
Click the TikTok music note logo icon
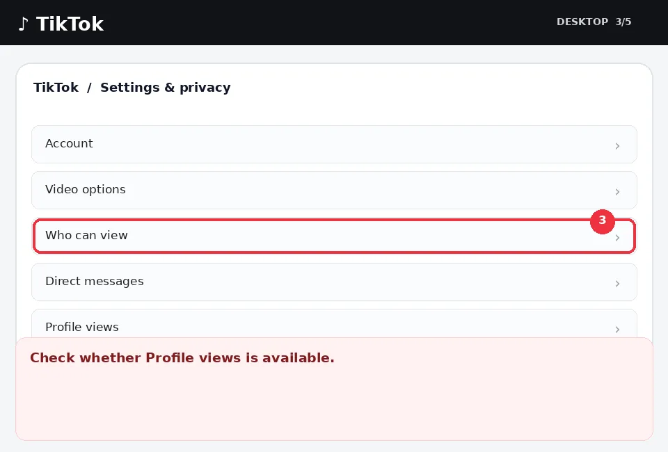(x=24, y=24)
